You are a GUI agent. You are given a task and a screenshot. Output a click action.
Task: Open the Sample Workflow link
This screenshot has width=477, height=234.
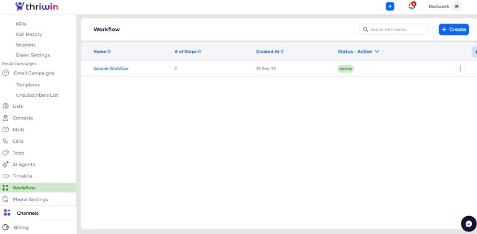point(111,68)
